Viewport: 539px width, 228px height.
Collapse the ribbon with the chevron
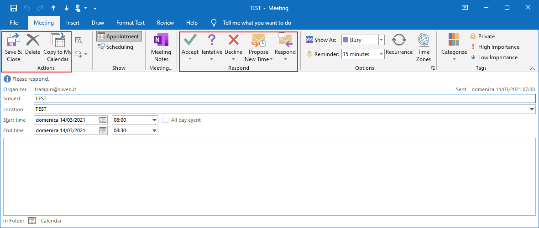(x=533, y=68)
